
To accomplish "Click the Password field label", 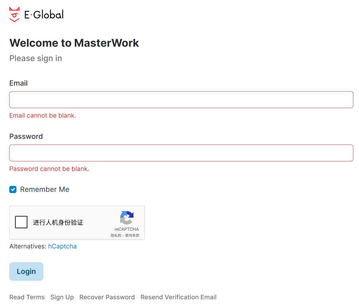I will click(x=26, y=136).
